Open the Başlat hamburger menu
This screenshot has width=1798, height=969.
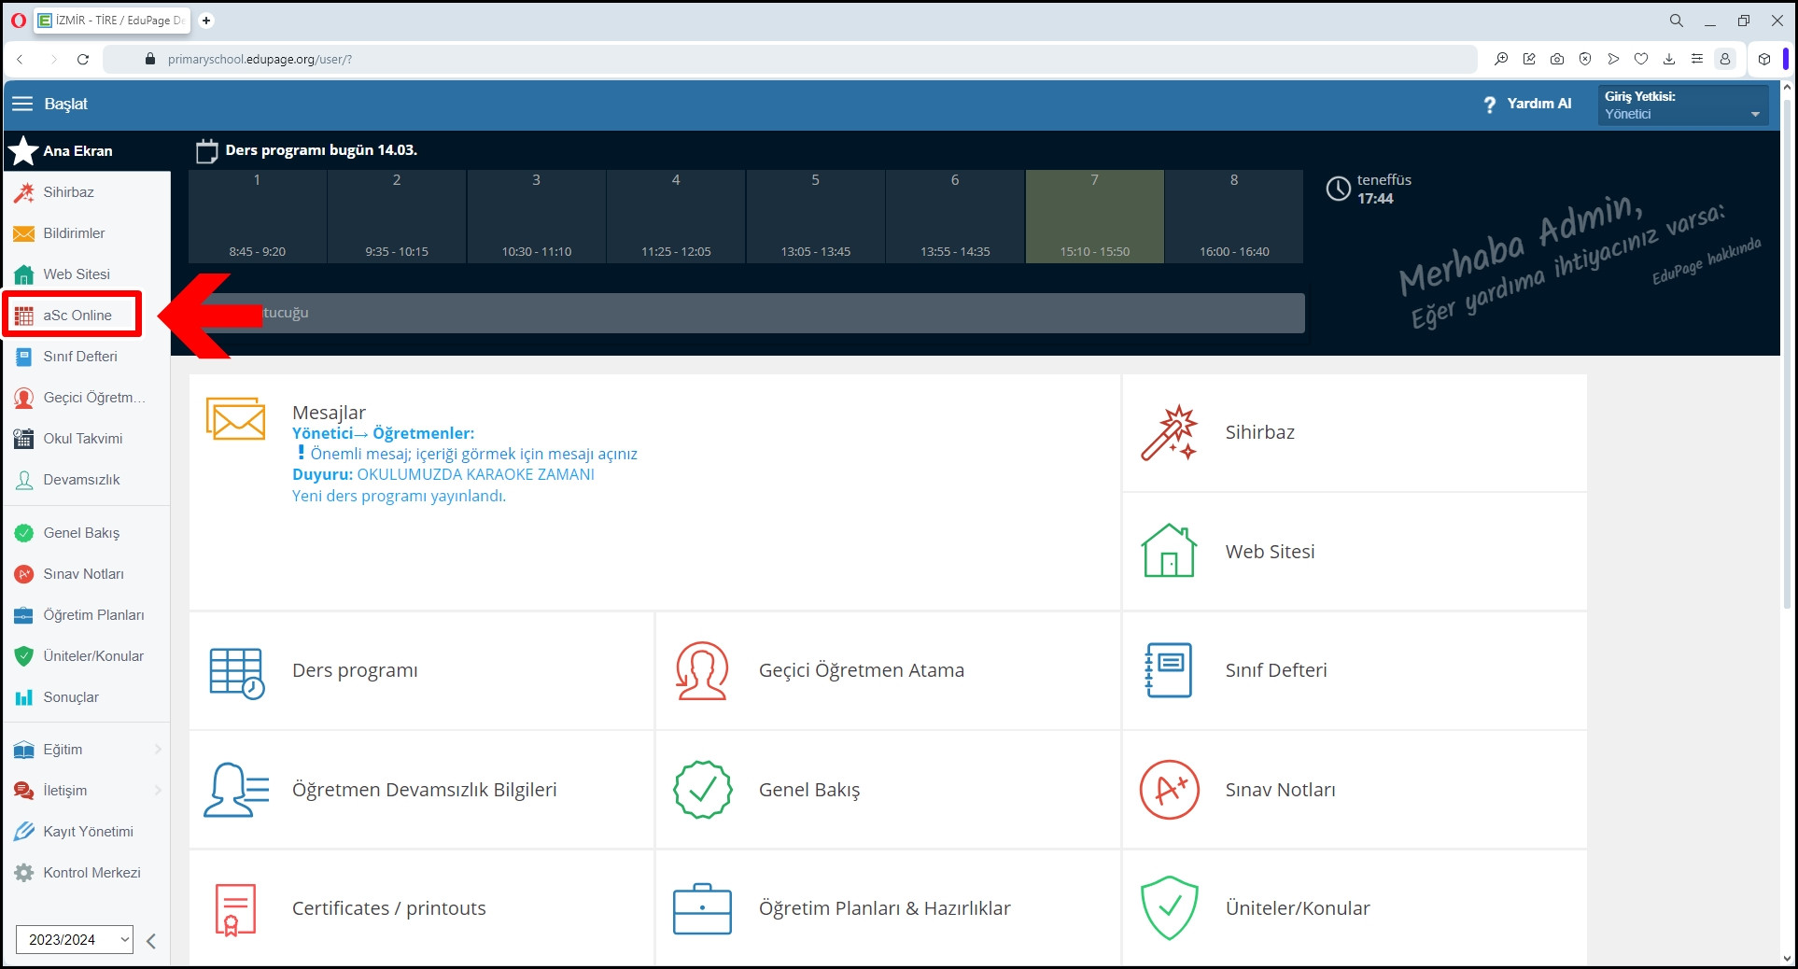pos(22,104)
